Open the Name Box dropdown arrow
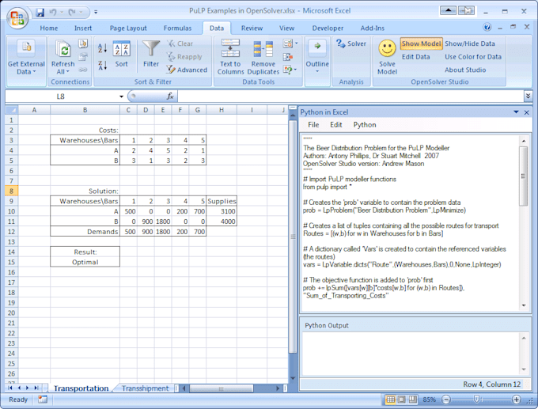The width and height of the screenshot is (538, 409). [121, 97]
